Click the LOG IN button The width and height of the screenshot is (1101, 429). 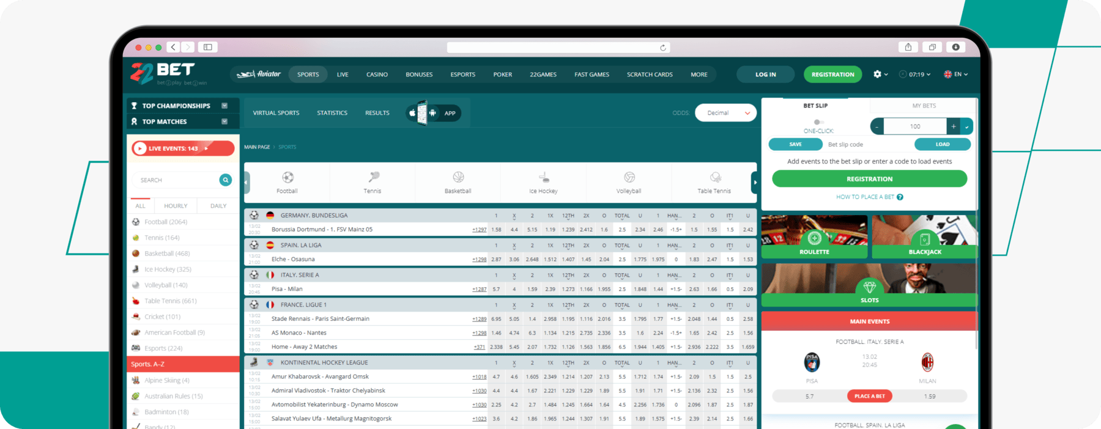point(765,75)
